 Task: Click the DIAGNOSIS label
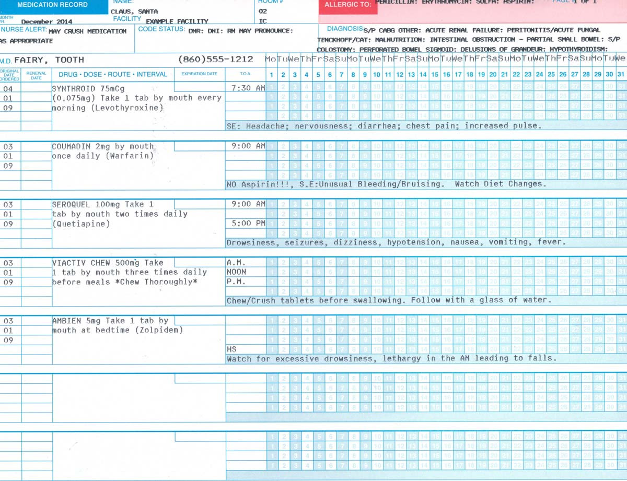click(343, 30)
